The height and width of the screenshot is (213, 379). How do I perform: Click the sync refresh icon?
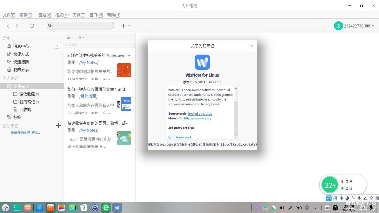point(32,26)
